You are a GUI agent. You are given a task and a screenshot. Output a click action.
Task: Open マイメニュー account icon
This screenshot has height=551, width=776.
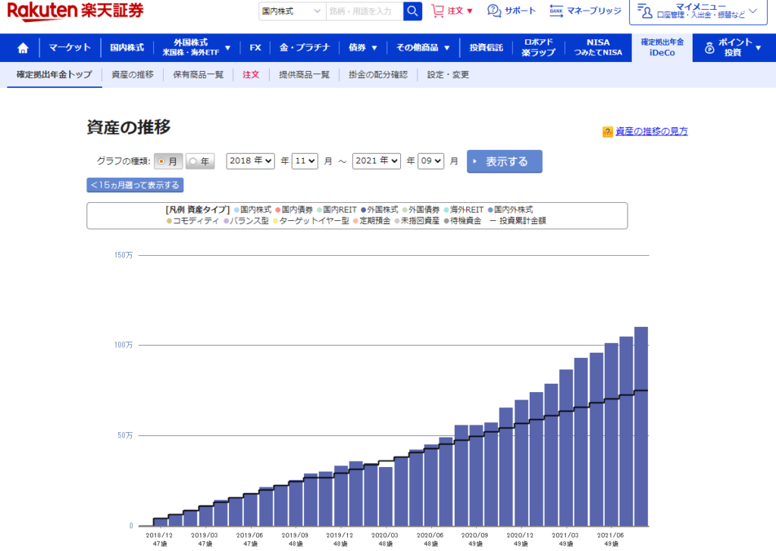645,11
